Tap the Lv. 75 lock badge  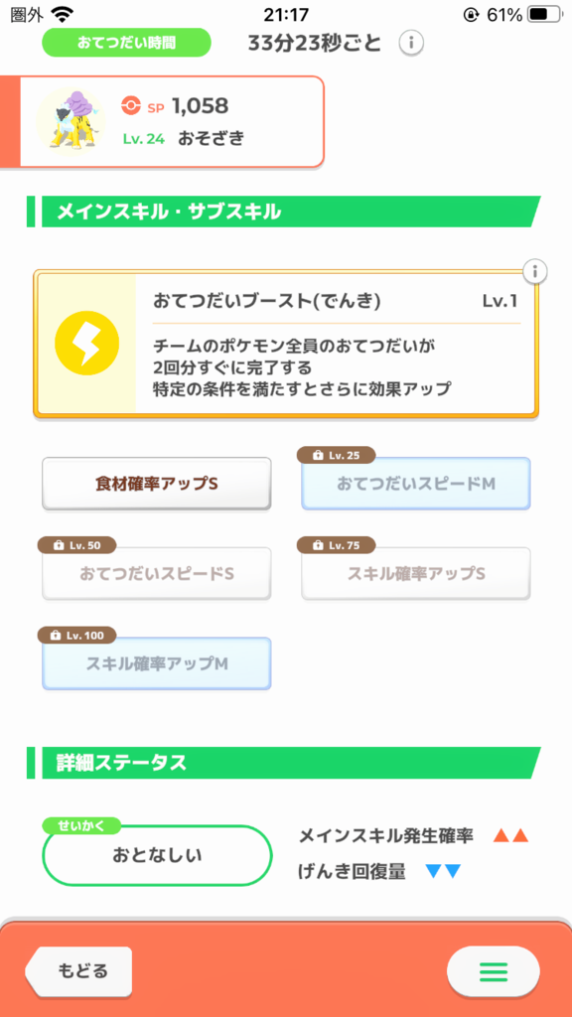click(336, 545)
